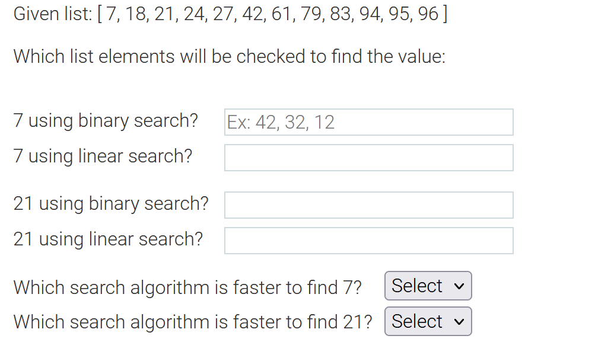Click the '21 using binary search' answer box
595x342 pixels.
368,204
